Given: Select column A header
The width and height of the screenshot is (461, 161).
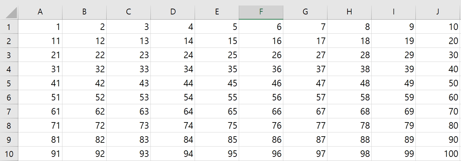Looking at the screenshot, I should click(40, 12).
